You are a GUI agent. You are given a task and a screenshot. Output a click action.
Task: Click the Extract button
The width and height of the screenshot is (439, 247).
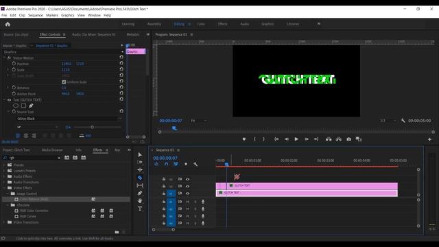(338, 139)
